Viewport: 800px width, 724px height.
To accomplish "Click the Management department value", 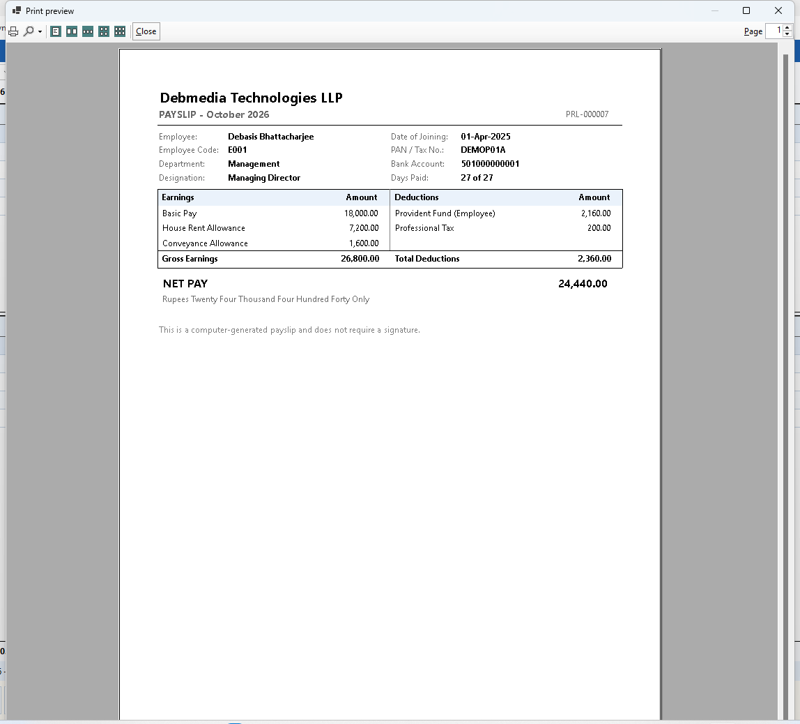I will (254, 164).
